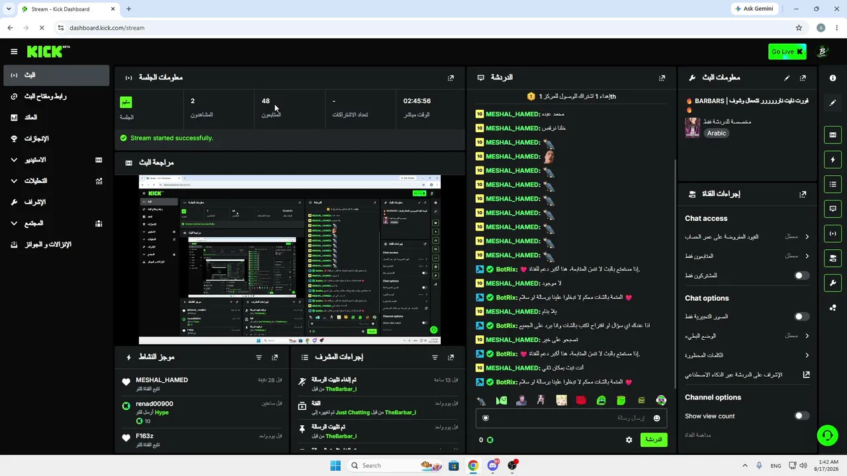
Task: Open رابط ومفتاح البث in sidebar
Action: (56, 97)
